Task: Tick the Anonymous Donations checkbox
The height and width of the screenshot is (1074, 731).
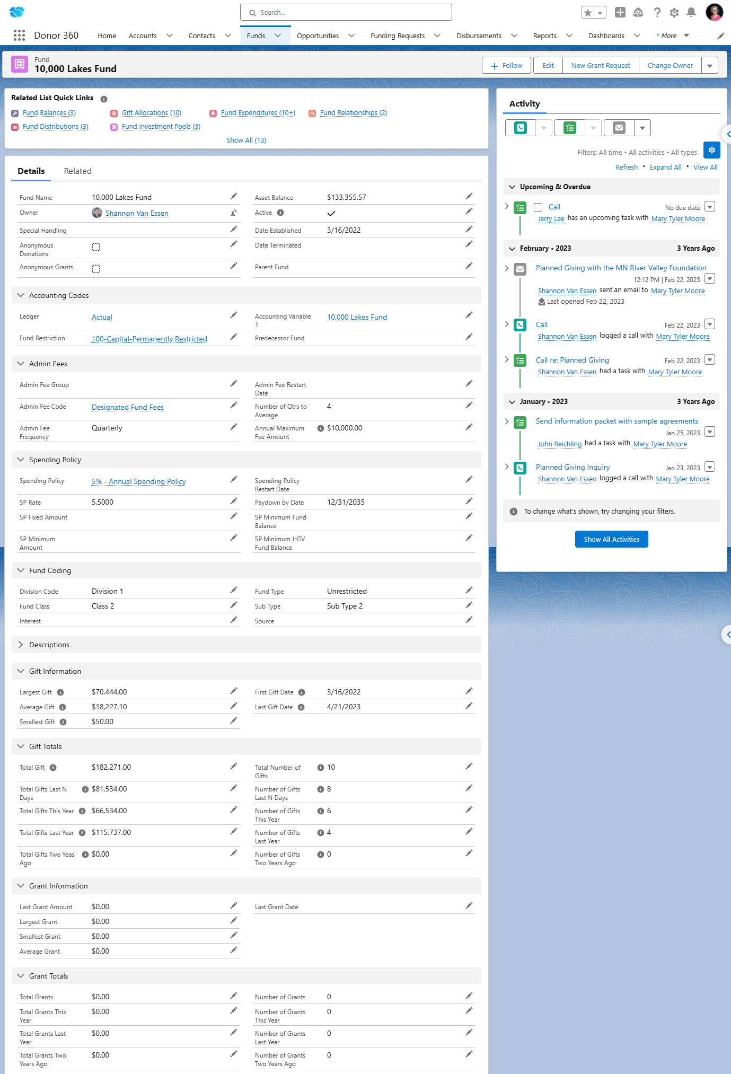Action: click(96, 247)
